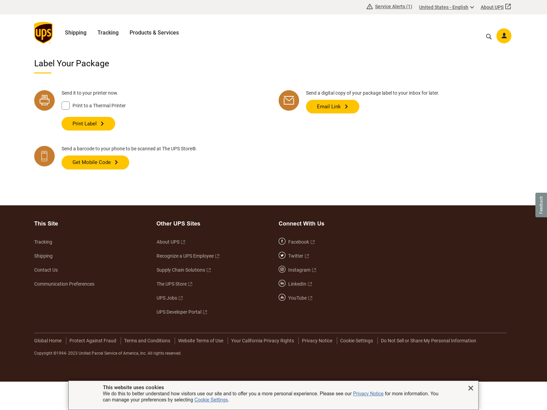Open About UPS link in top bar
This screenshot has width=547, height=410.
coord(492,7)
